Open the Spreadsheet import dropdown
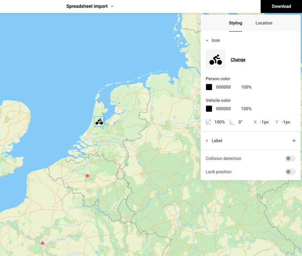Screen dimensions: 302x256 90,6
